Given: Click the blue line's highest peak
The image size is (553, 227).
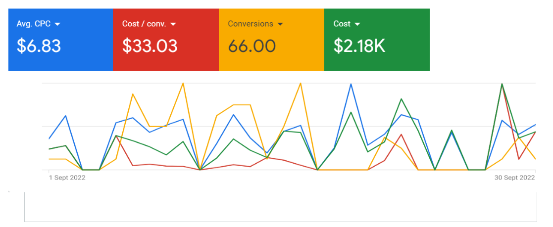Looking at the screenshot, I should pos(351,84).
